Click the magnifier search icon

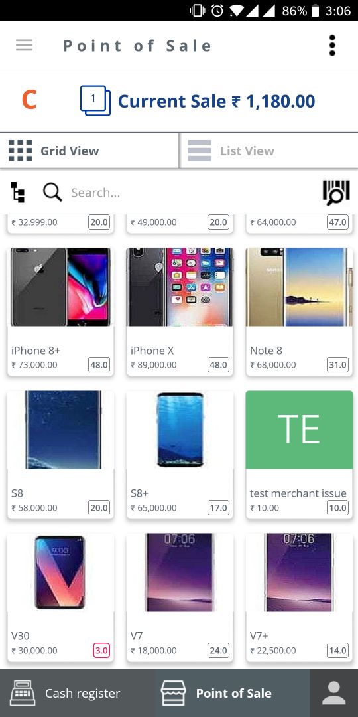[x=52, y=193]
